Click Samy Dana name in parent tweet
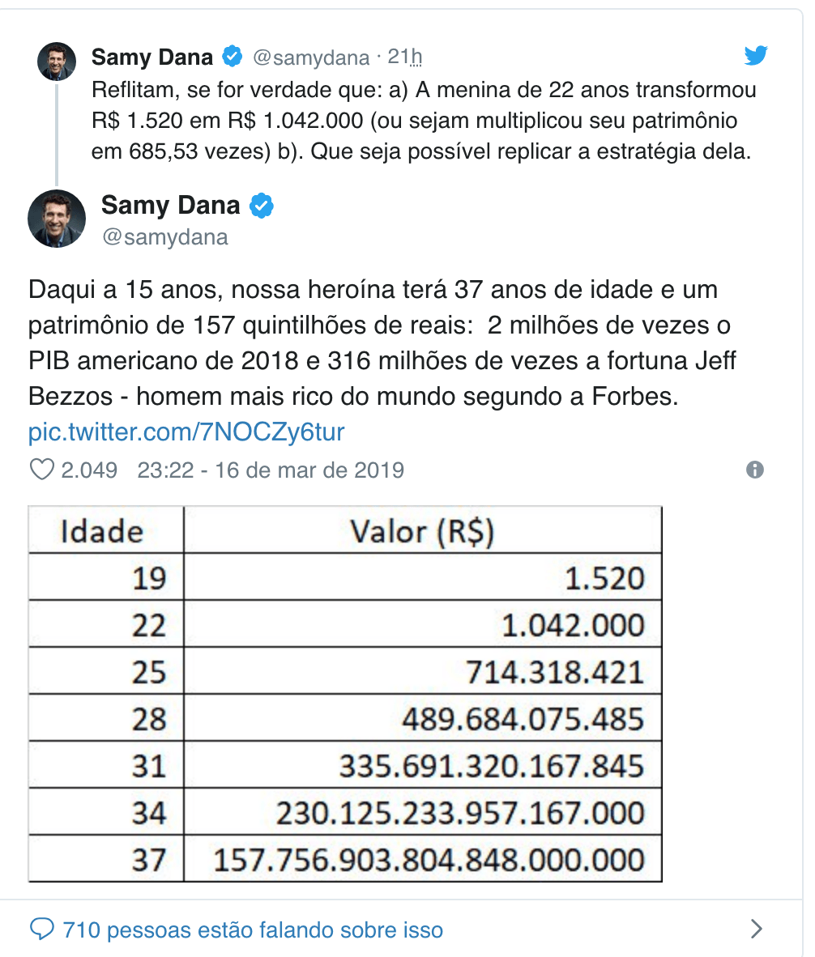This screenshot has width=815, height=957. click(x=152, y=57)
